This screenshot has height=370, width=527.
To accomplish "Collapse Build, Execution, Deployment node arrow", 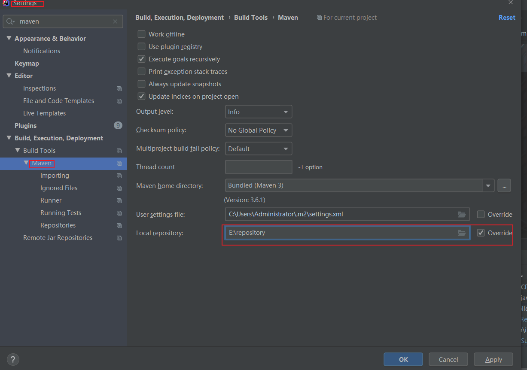I will (9, 138).
